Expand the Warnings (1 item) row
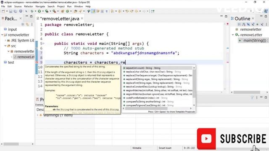Viewport: 269px width, 151px height. (x=37, y=115)
